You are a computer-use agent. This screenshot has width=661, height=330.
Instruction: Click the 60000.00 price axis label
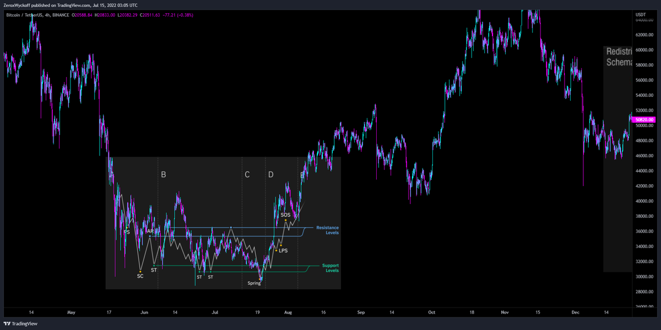[x=644, y=50]
